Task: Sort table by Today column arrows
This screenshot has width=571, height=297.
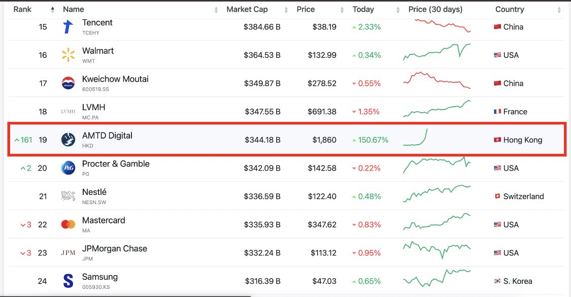Action: point(397,10)
